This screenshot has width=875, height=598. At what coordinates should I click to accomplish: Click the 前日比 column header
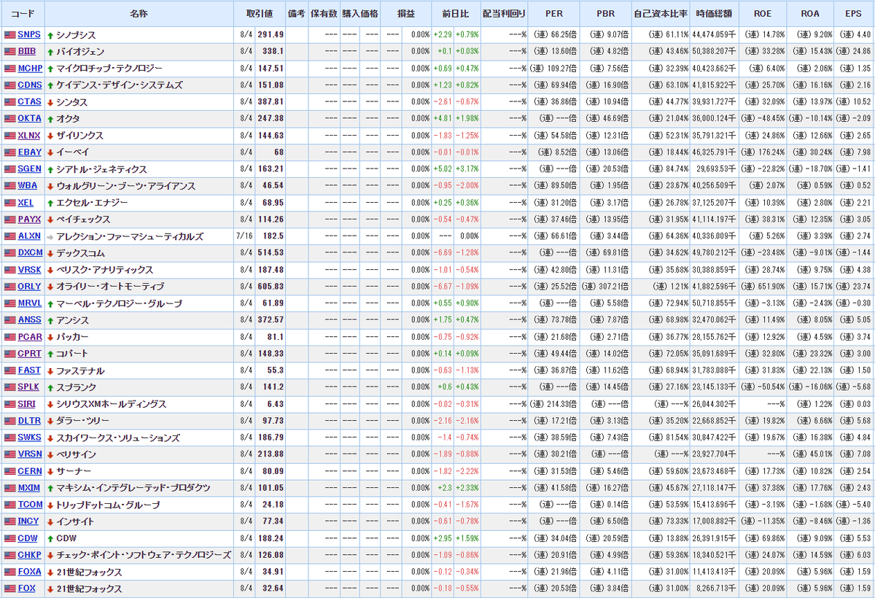pos(455,14)
